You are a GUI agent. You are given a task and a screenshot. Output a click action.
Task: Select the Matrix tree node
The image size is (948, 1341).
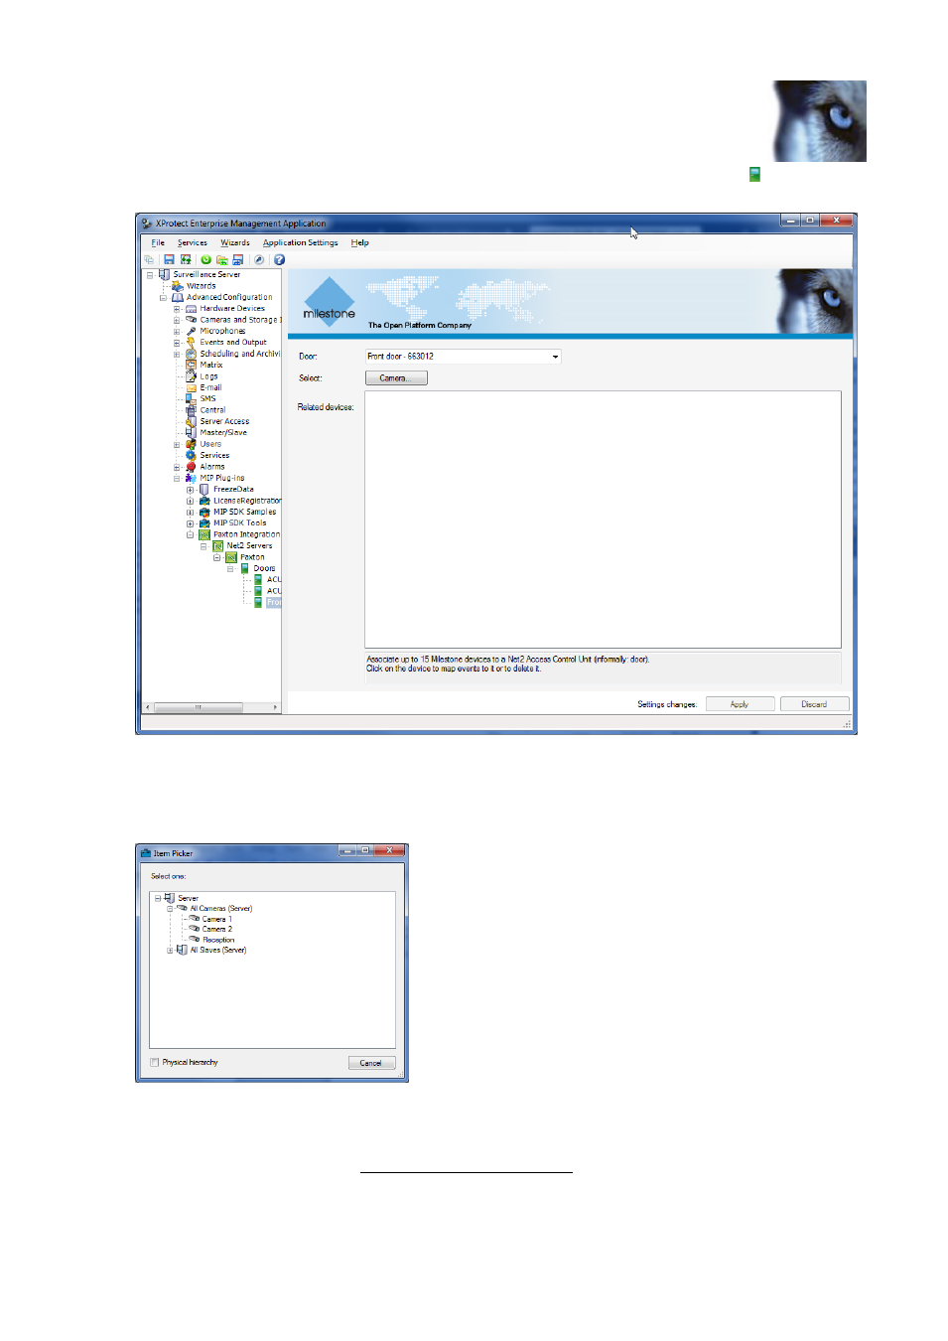(x=211, y=366)
